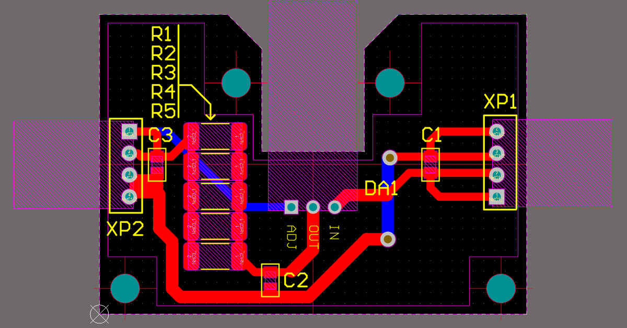Select the DA1 ADJ square pad
The image size is (627, 328).
291,207
